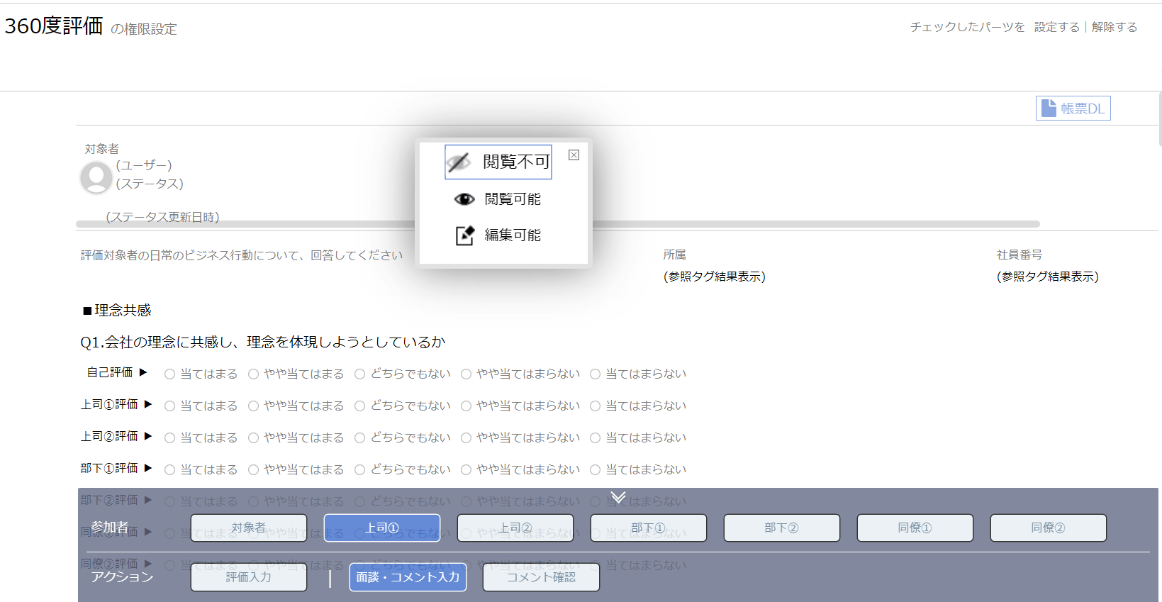Select the 上司② participant tab
Screen dimensions: 1162x602
pos(515,528)
